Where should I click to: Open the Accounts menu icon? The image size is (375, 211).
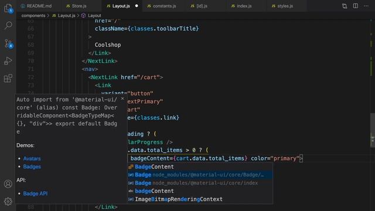[8, 183]
